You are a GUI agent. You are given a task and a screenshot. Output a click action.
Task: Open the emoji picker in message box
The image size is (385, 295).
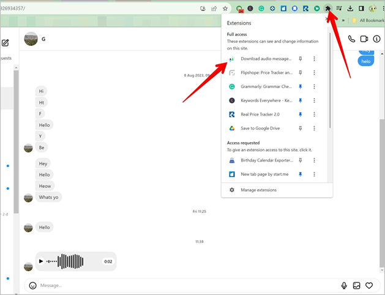[32, 285]
